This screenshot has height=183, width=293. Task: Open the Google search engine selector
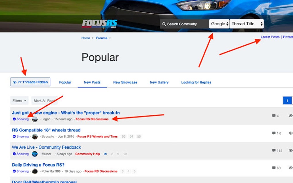(x=219, y=24)
